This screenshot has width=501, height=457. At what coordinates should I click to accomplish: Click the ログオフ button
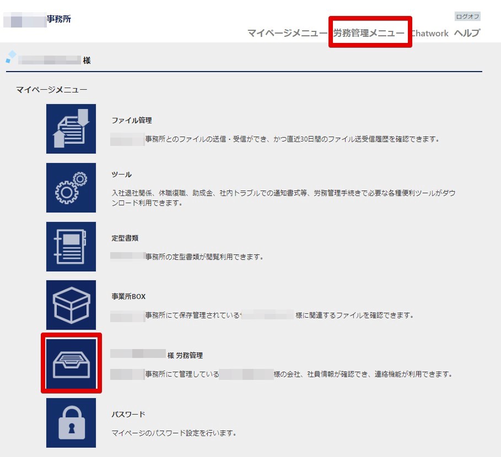467,17
